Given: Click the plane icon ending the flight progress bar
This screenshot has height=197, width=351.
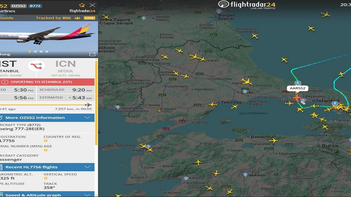Looking at the screenshot, I should 88,105.
